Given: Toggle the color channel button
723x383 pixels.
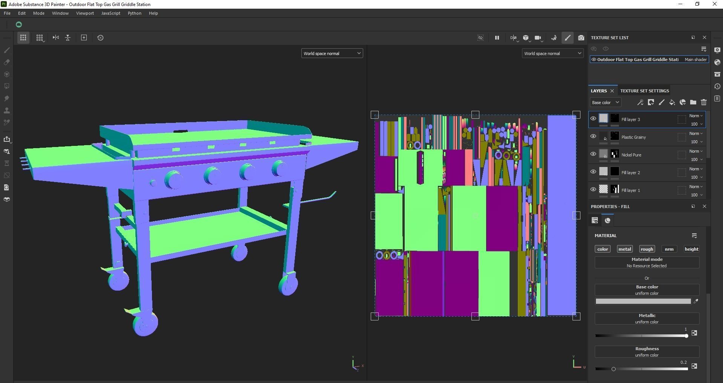Looking at the screenshot, I should [603, 249].
